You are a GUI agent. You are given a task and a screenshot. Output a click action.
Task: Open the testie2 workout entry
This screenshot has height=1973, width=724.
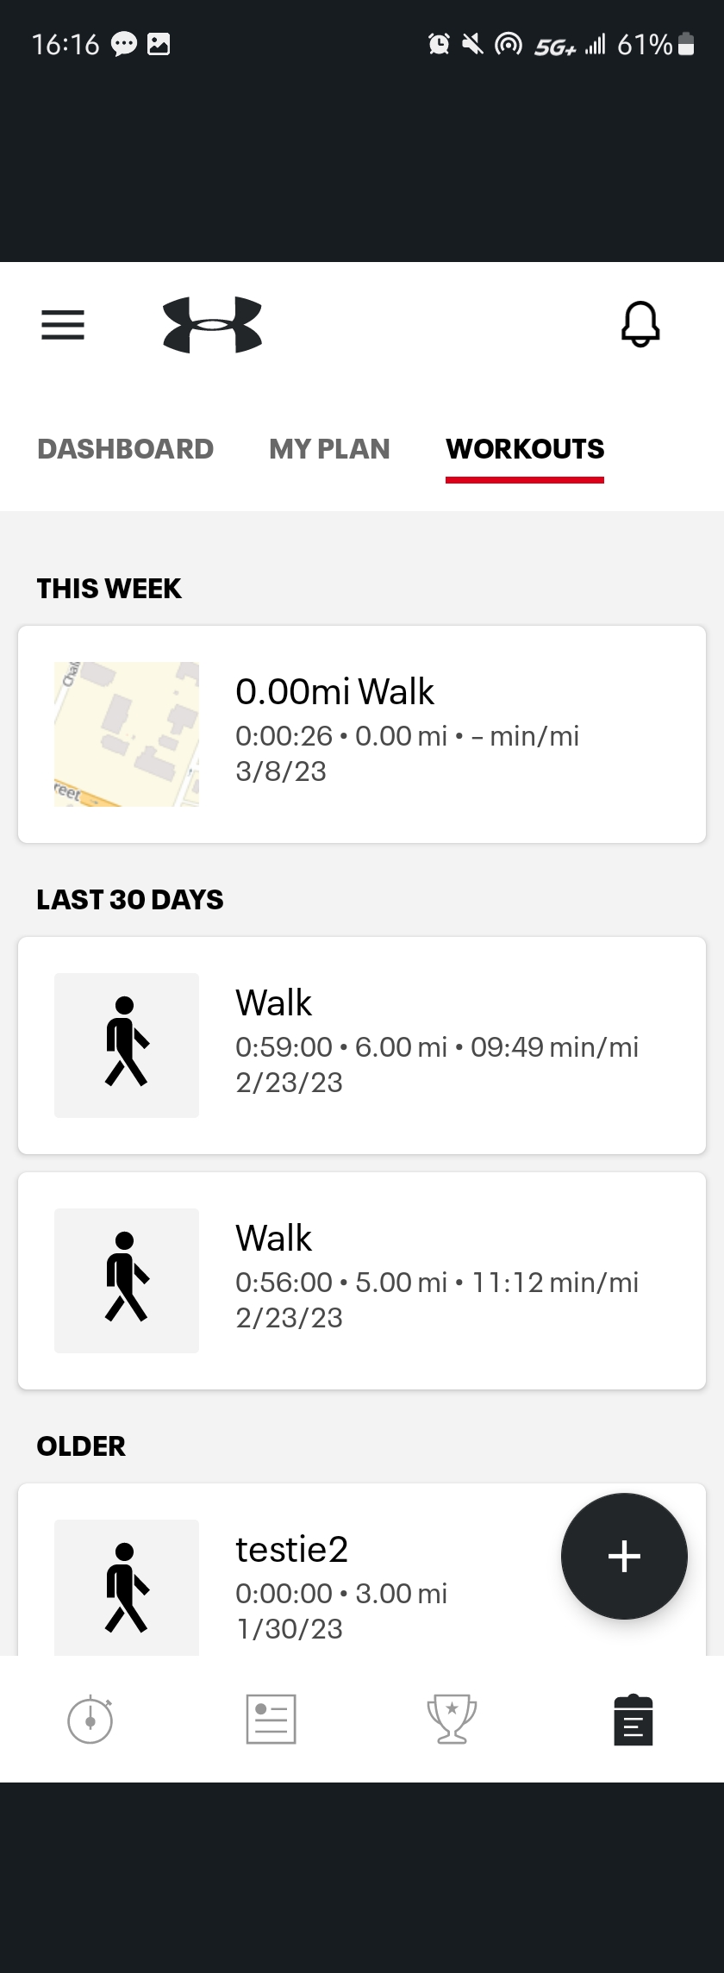point(362,1570)
